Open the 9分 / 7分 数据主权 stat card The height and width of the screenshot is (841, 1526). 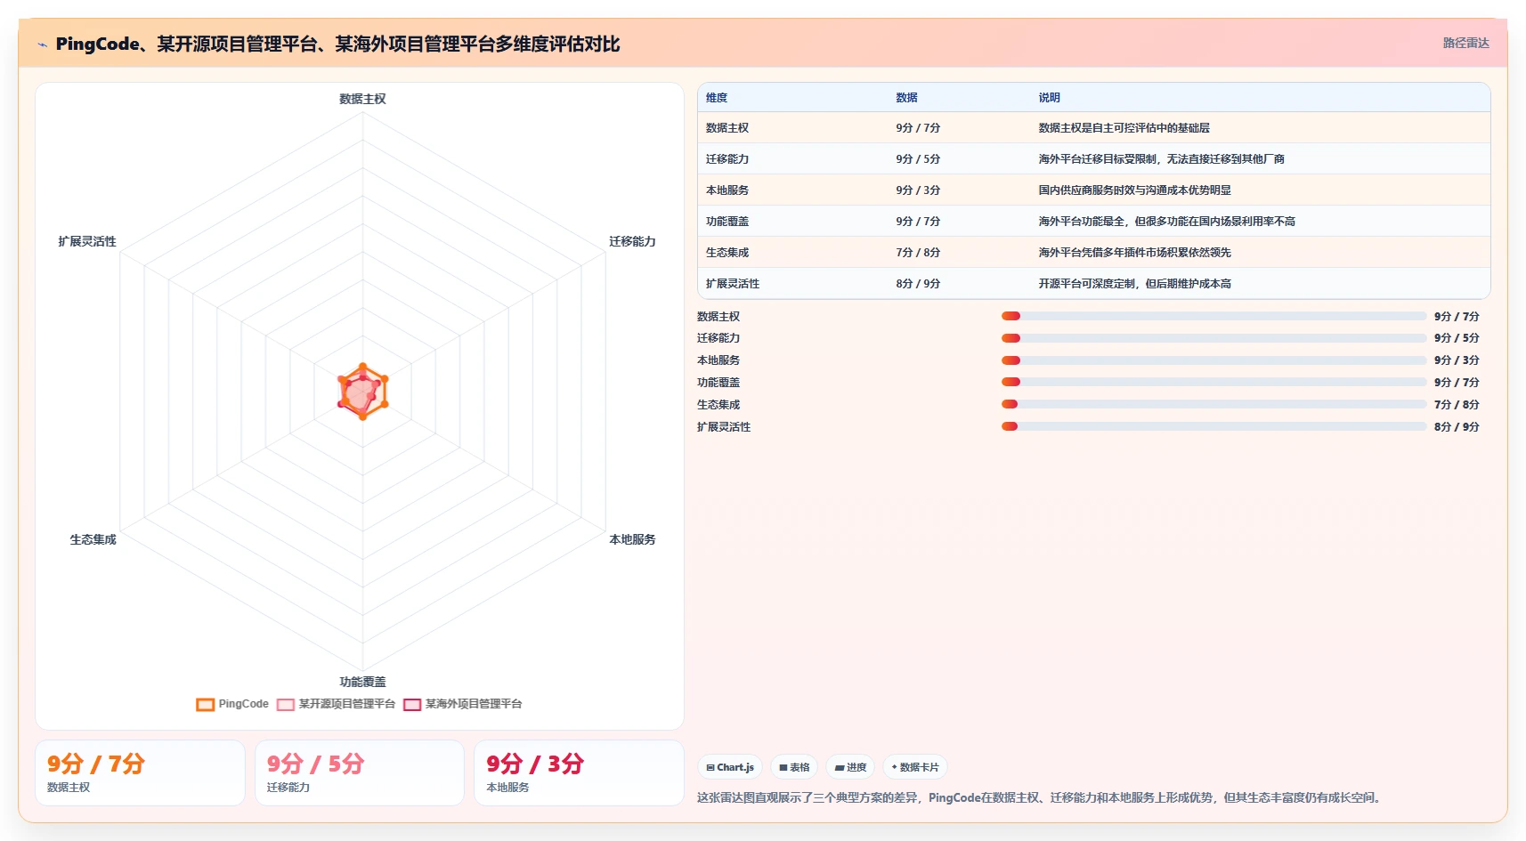point(140,773)
